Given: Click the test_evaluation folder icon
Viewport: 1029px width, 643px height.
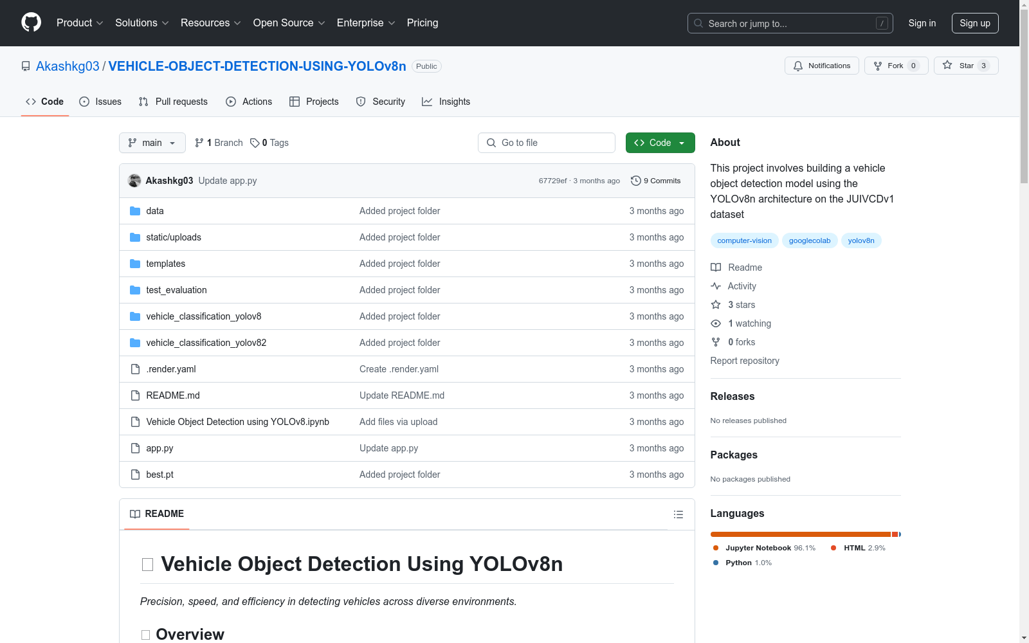Looking at the screenshot, I should (135, 290).
